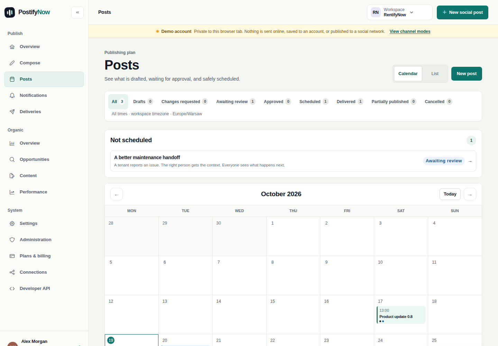Open the Content document icon

pyautogui.click(x=12, y=176)
